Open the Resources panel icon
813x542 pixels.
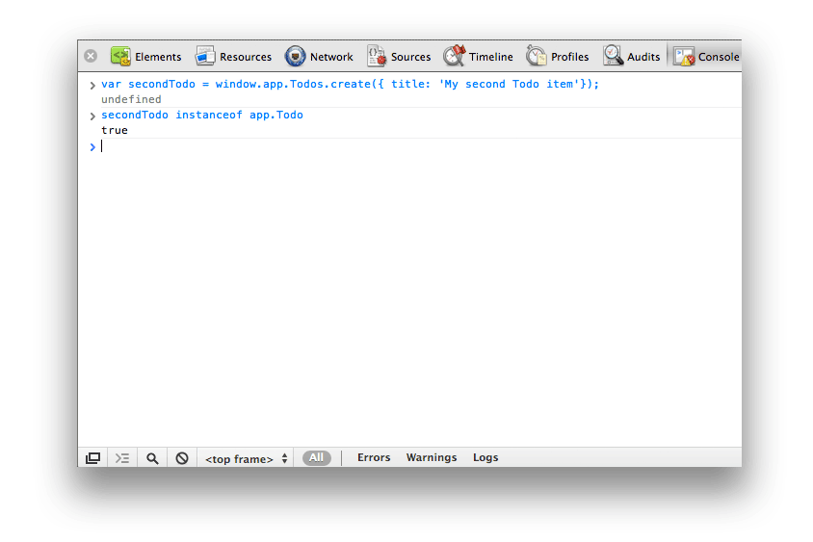coord(205,56)
